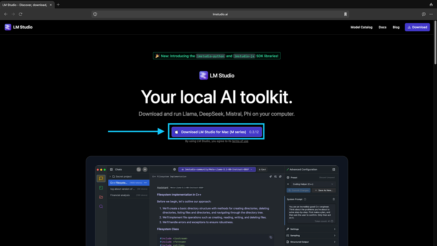Image resolution: width=437 pixels, height=246 pixels.
Task: Expand the Settings section
Action: tap(311, 229)
